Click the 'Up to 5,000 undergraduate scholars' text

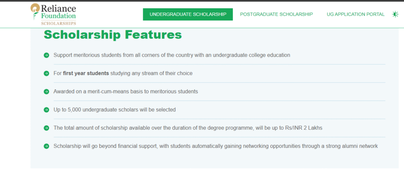pyautogui.click(x=114, y=110)
